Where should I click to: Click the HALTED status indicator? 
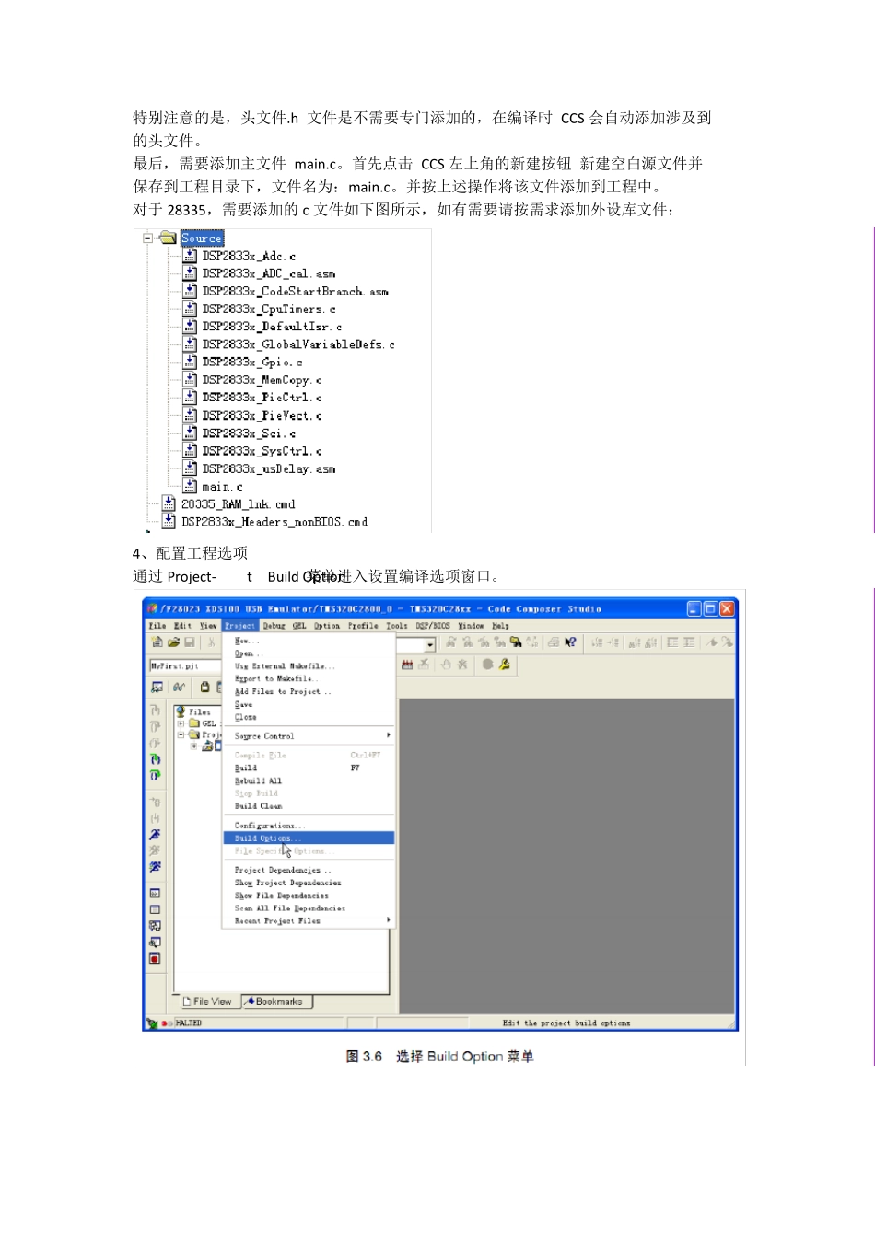coord(188,1023)
